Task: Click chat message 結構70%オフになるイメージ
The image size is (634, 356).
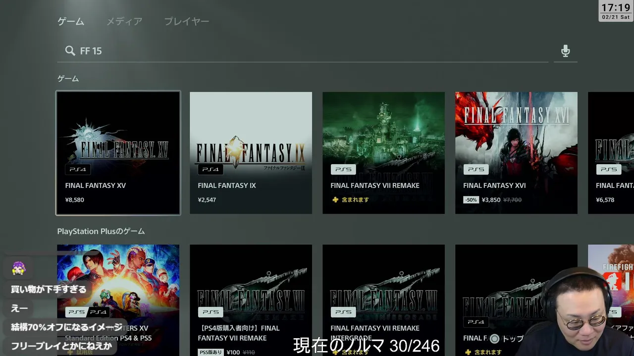Action: [x=66, y=327]
